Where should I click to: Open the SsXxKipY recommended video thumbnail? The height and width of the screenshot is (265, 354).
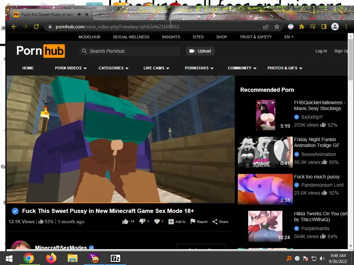click(x=265, y=115)
